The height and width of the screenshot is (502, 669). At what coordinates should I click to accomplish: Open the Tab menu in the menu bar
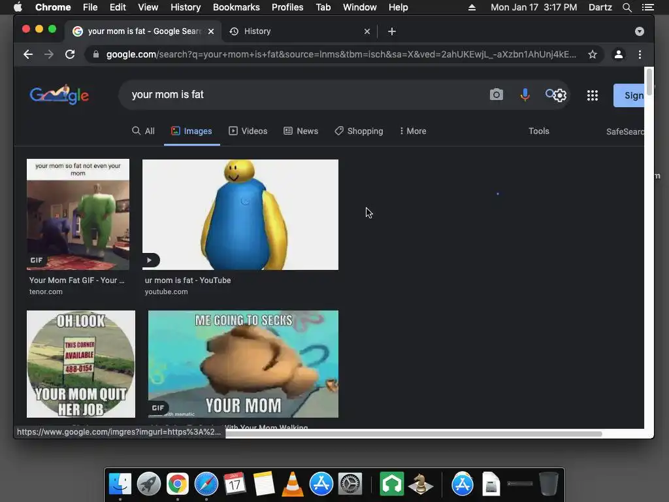click(323, 7)
